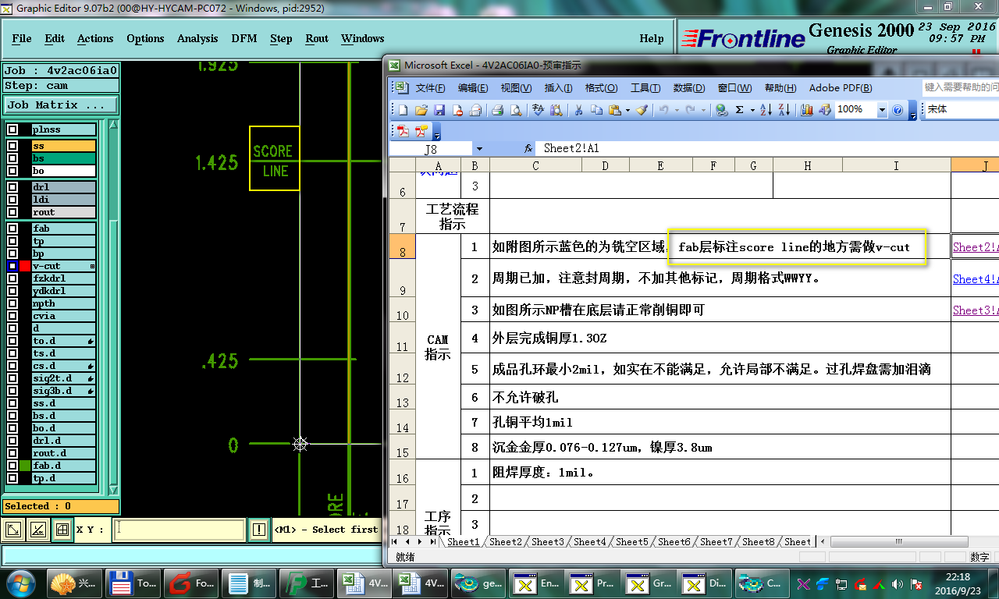Click Excel Open folder icon
Screen dimensions: 999x599
(x=421, y=110)
